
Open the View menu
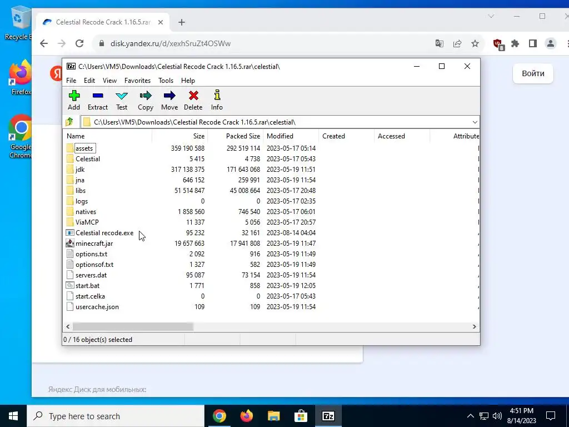coord(109,81)
